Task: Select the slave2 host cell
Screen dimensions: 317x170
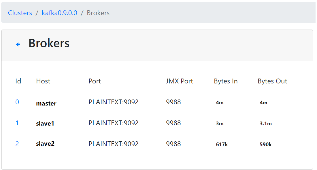Action: pyautogui.click(x=45, y=144)
